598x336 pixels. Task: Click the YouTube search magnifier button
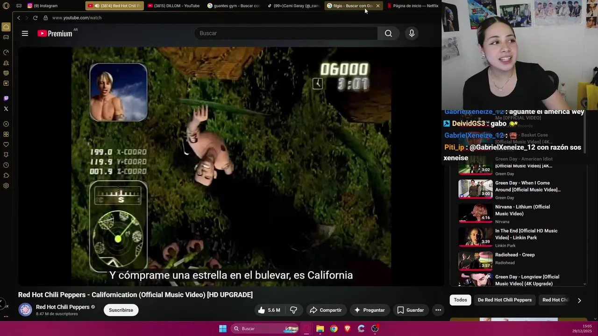coord(388,33)
